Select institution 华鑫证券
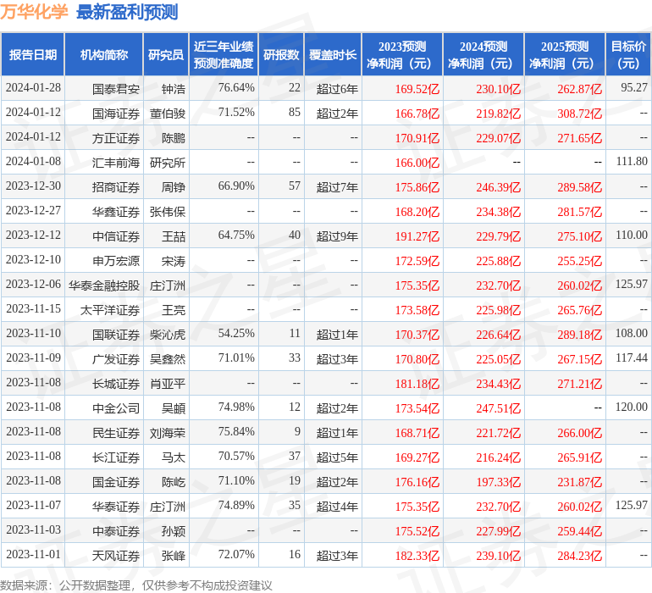Viewport: 652px width, 593px height. coord(116,212)
